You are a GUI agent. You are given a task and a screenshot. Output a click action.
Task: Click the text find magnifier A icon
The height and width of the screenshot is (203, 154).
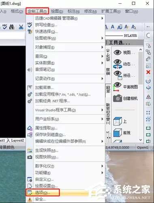(x=134, y=27)
